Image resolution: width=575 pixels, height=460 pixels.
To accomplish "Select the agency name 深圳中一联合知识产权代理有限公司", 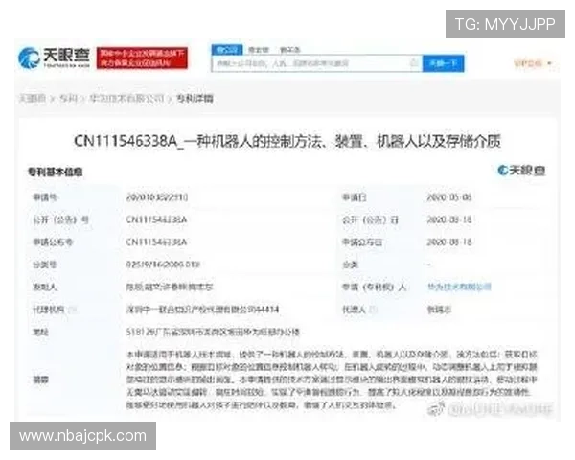I will pyautogui.click(x=202, y=310).
